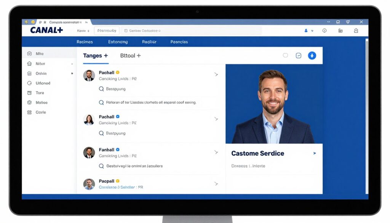Click the Maliee cube icon in the sidebar

click(x=29, y=103)
